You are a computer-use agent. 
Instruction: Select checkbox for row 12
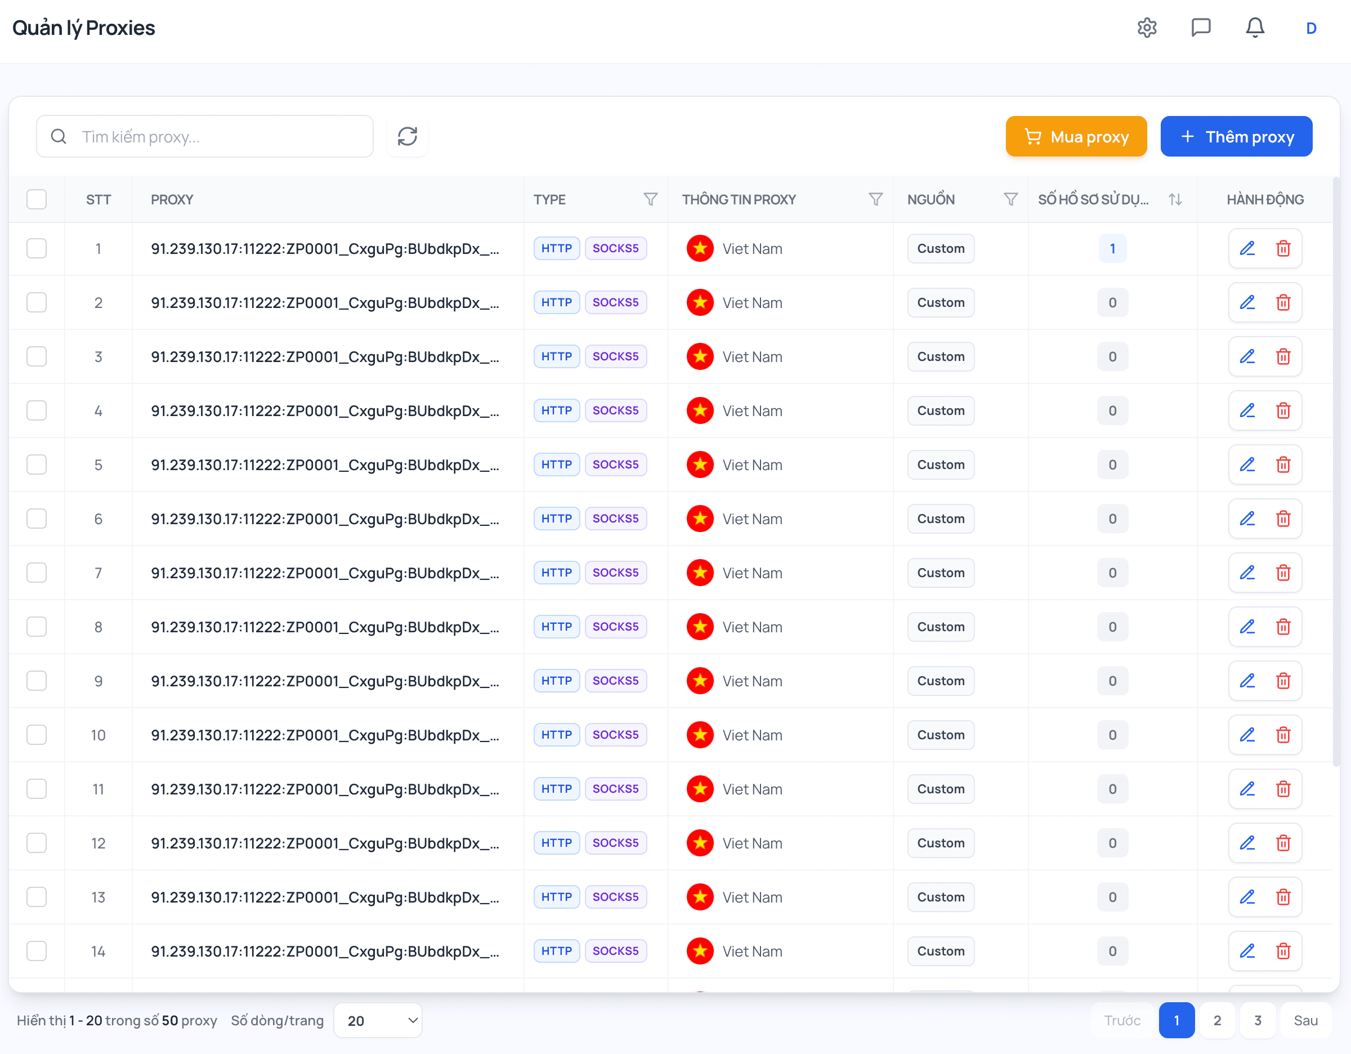pos(37,843)
